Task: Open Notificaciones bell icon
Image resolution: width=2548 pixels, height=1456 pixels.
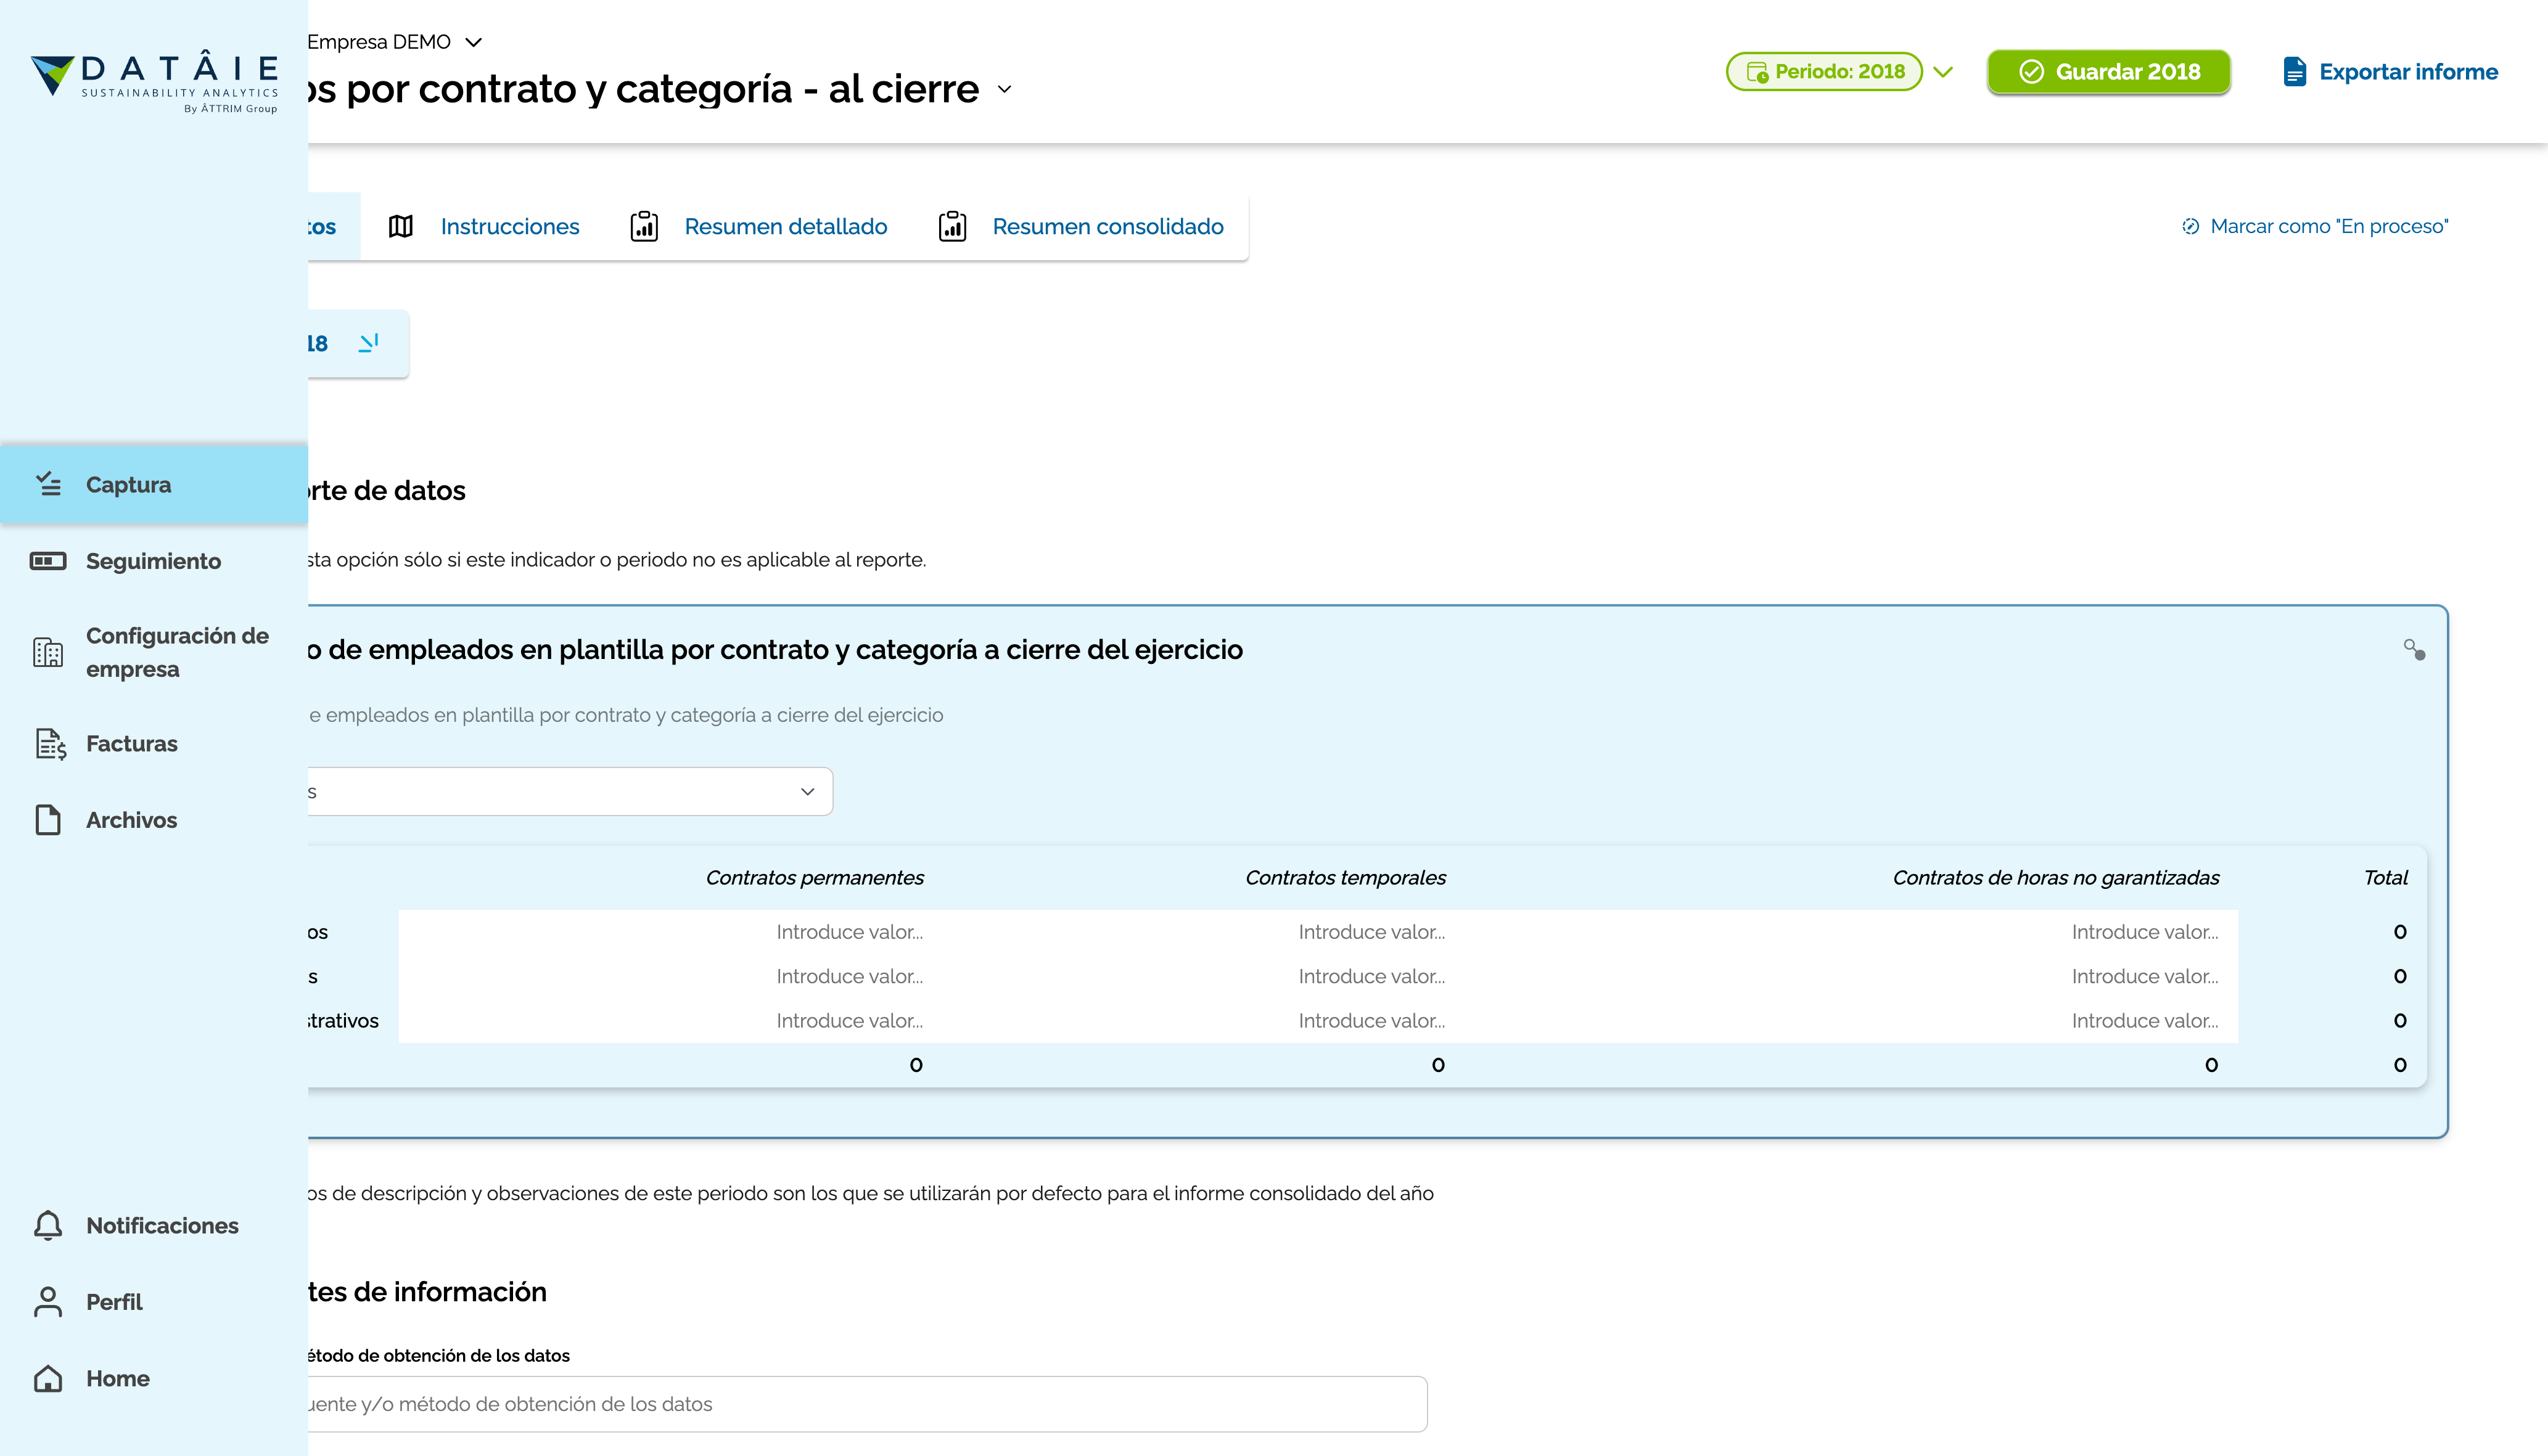Action: [48, 1225]
